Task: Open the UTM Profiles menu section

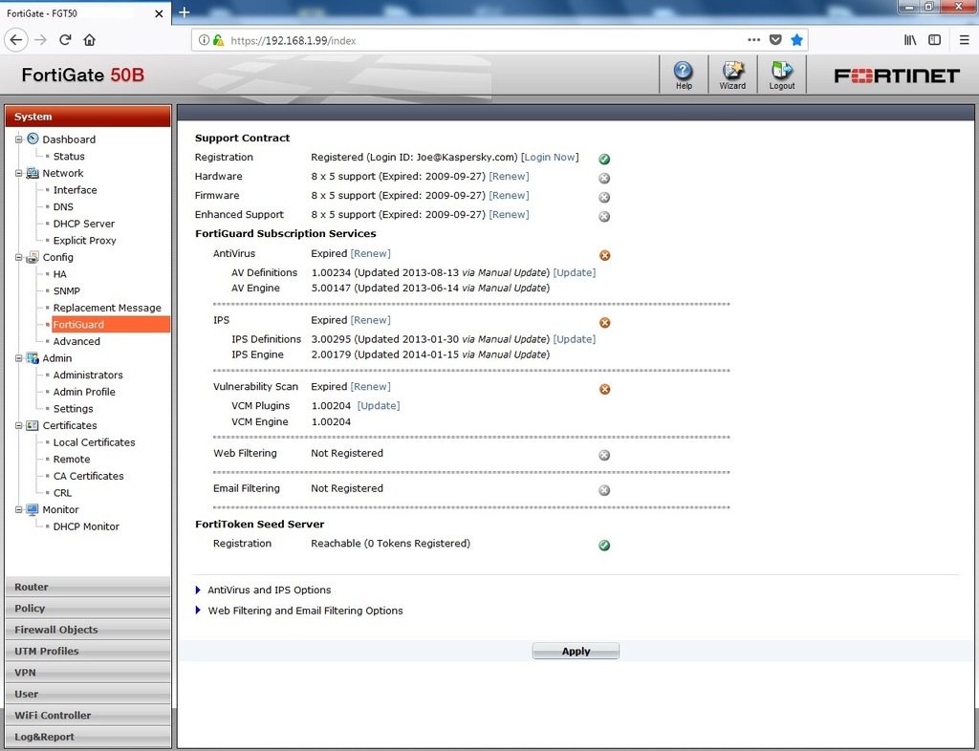Action: click(x=88, y=651)
